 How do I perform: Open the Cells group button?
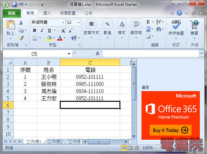tap(136, 24)
